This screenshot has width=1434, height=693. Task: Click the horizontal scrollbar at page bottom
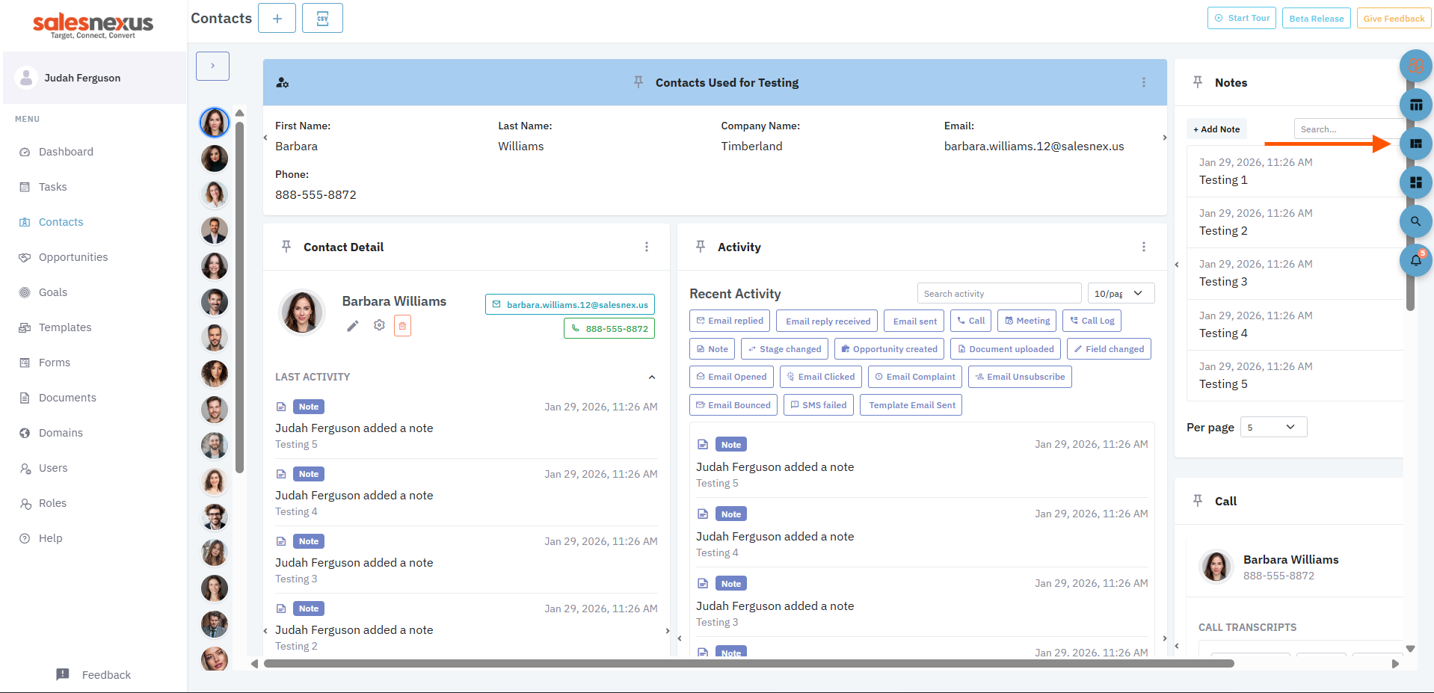click(x=748, y=664)
